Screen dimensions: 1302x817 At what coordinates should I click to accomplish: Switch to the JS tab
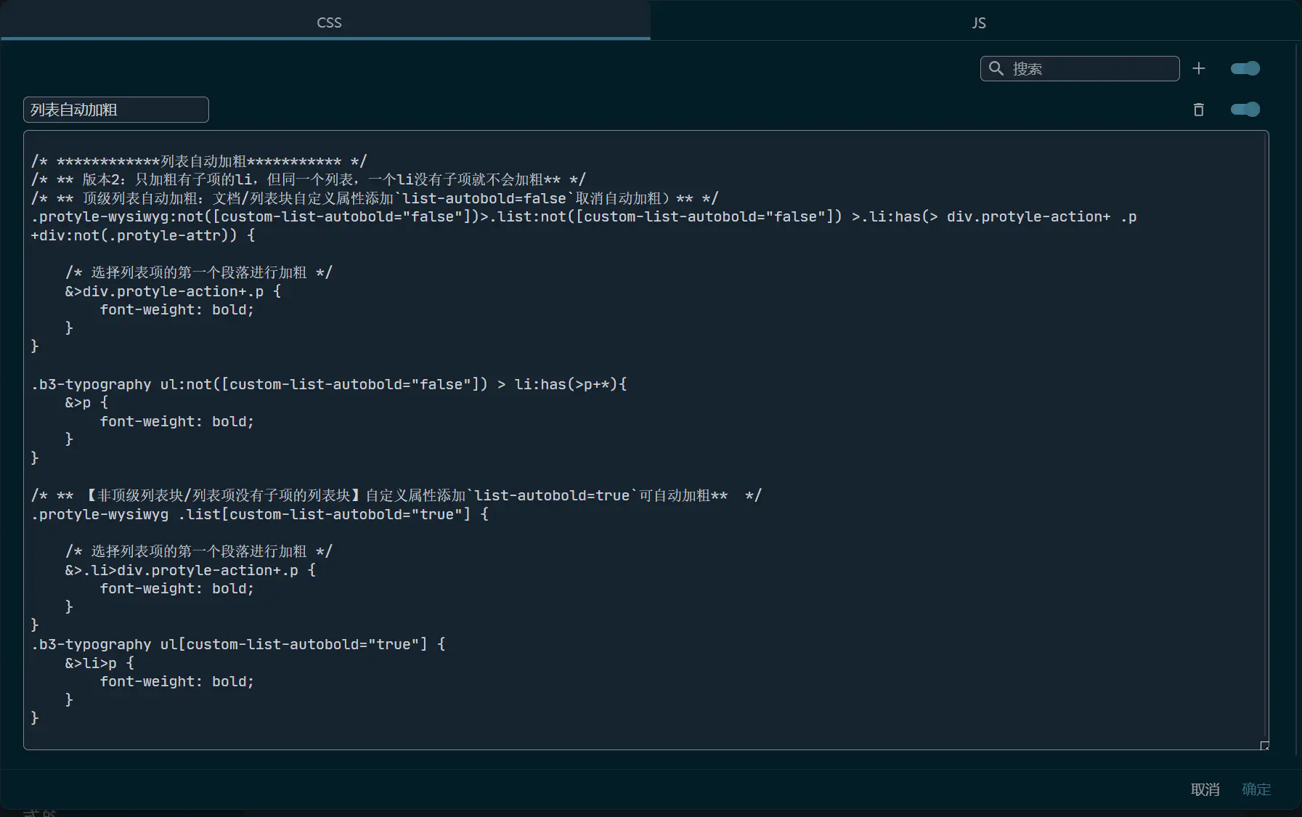978,23
